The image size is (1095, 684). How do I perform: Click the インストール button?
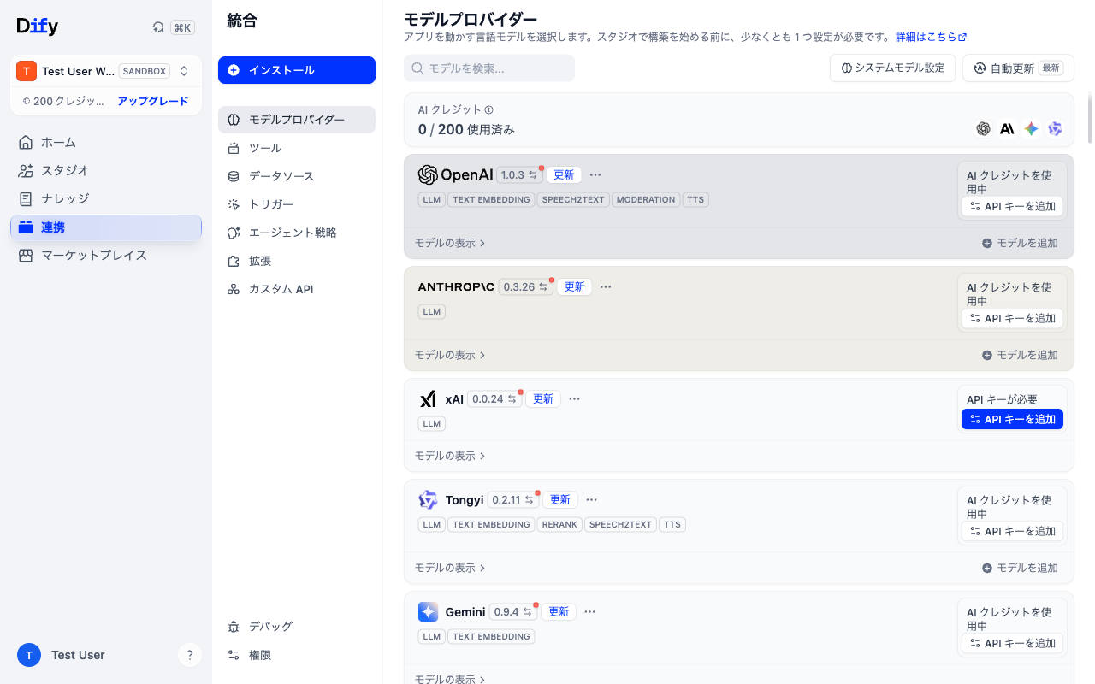tap(297, 70)
